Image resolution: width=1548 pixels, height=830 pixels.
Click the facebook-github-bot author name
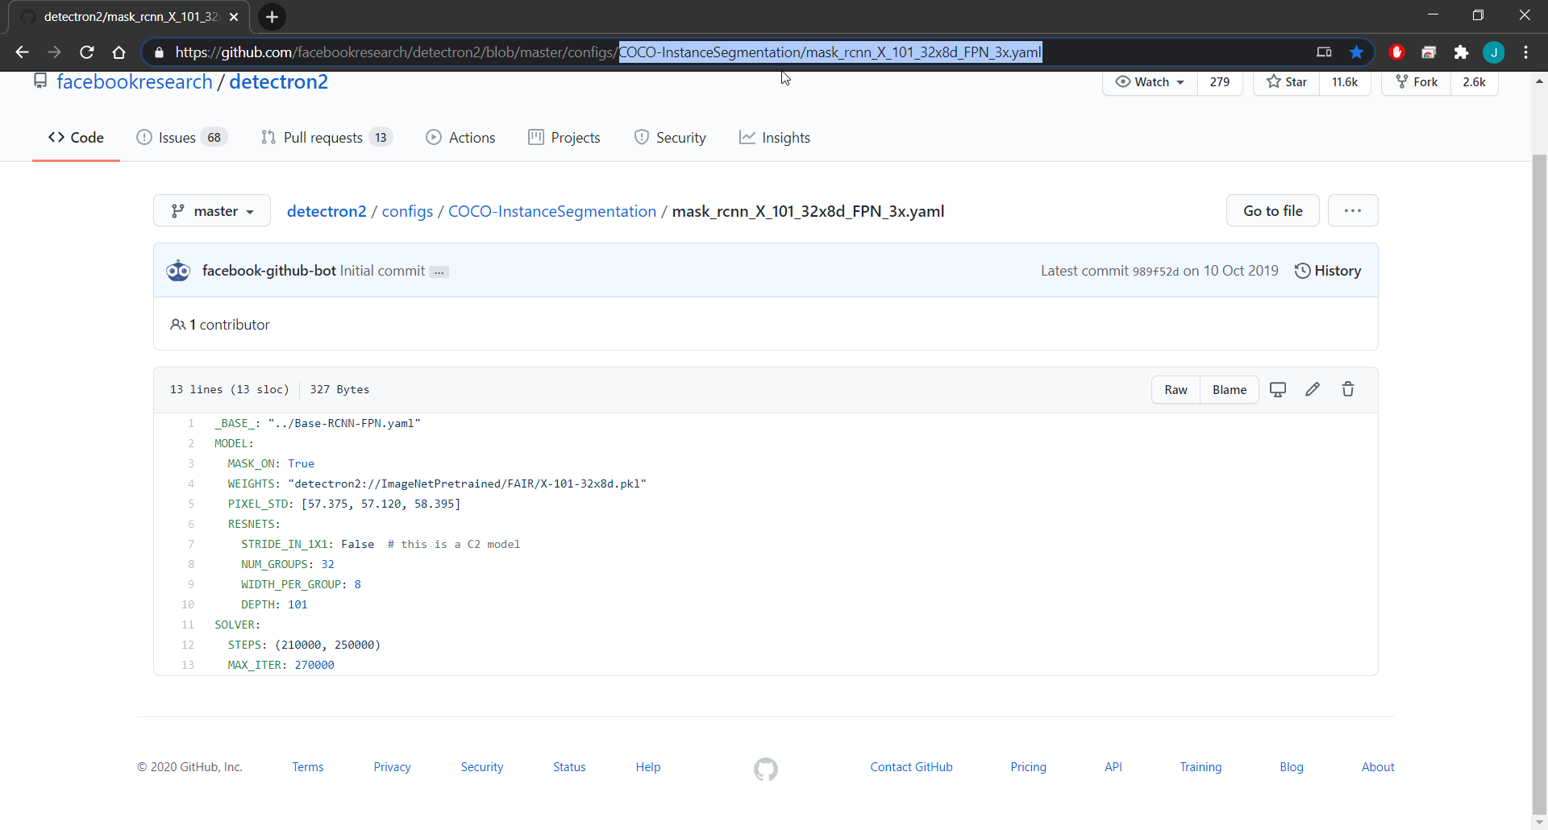pos(269,271)
